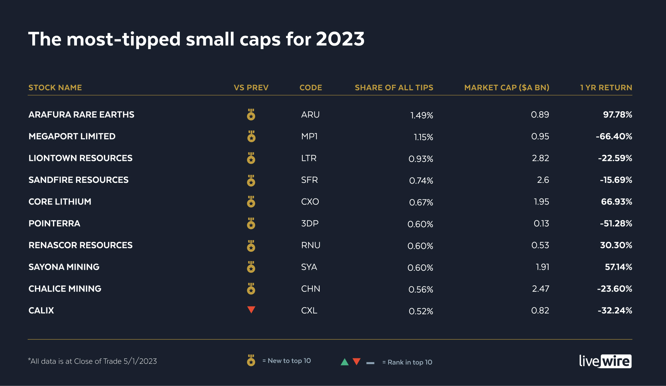Select the STOCK NAME column header
666x386 pixels.
pos(55,88)
